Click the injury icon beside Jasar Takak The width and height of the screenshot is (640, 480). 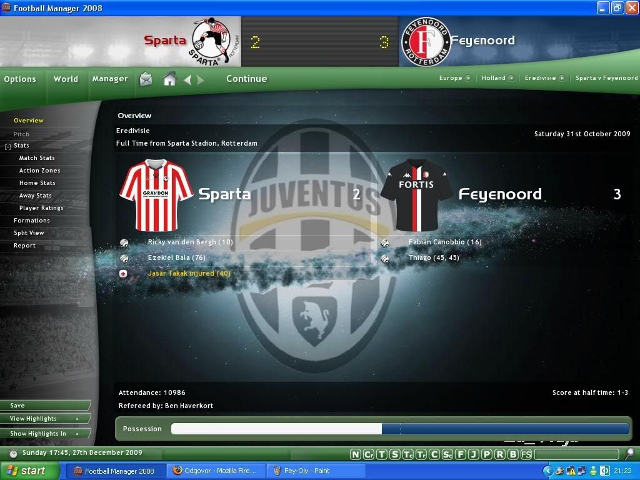[123, 274]
